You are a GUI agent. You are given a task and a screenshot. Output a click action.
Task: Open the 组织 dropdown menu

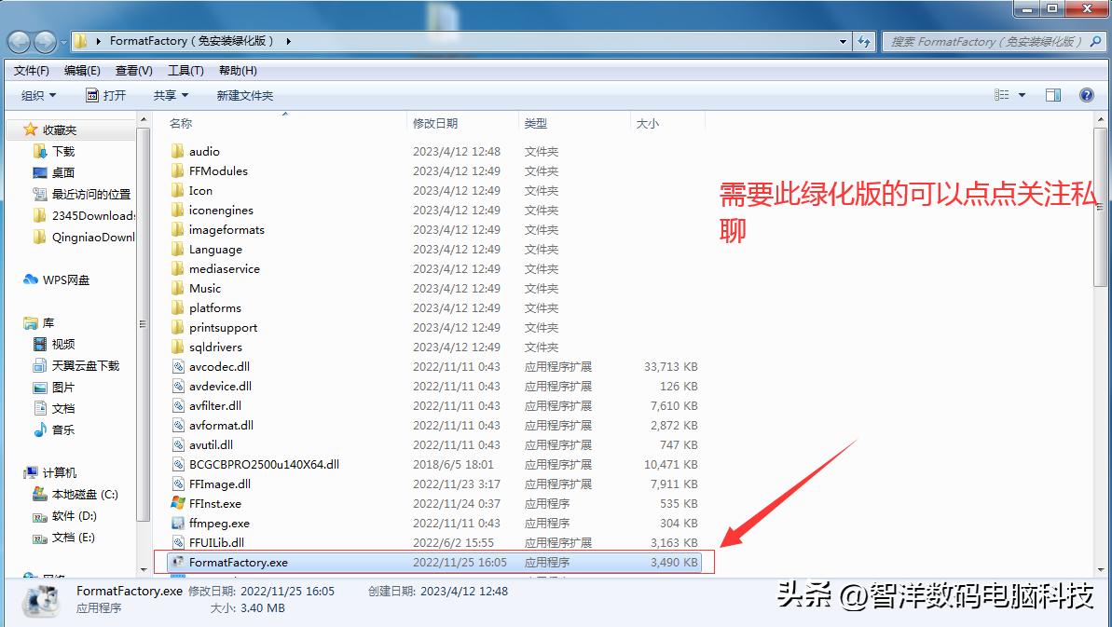[37, 94]
